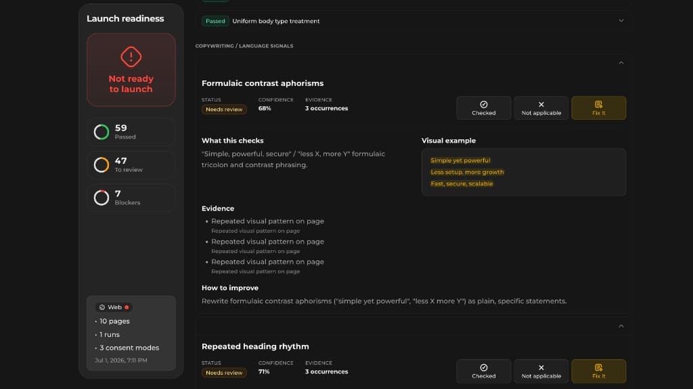Click the red warning icon in launch status

point(131,57)
